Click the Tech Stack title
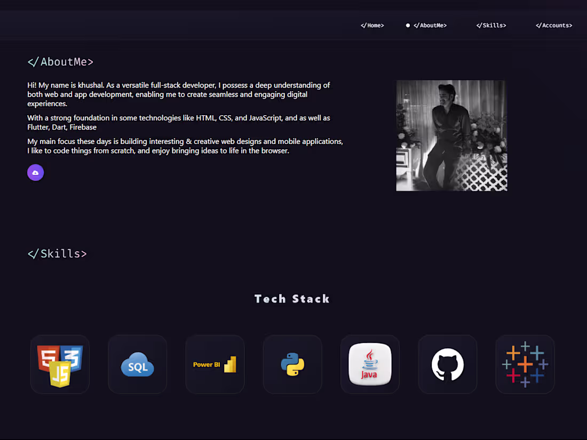587x440 pixels. pyautogui.click(x=292, y=299)
